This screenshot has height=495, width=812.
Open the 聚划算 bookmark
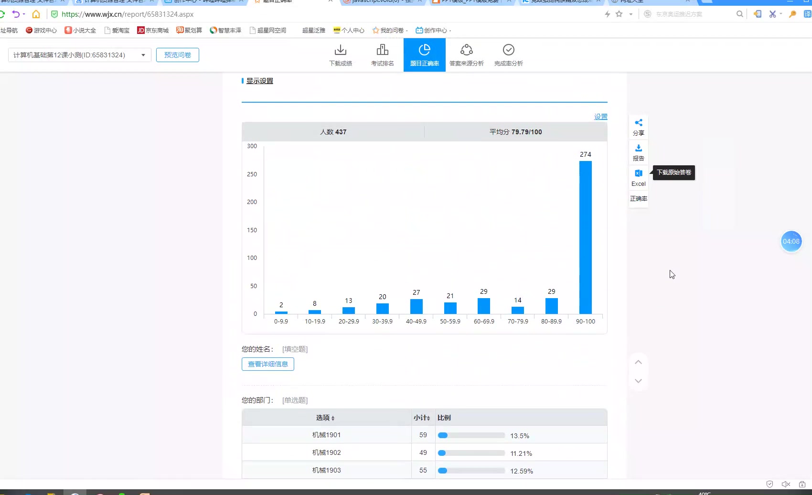click(x=189, y=30)
